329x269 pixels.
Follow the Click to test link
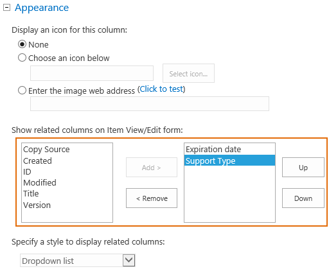[162, 89]
